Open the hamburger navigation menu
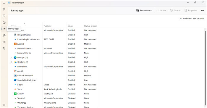The height and width of the screenshot is (108, 207). pos(4,3)
